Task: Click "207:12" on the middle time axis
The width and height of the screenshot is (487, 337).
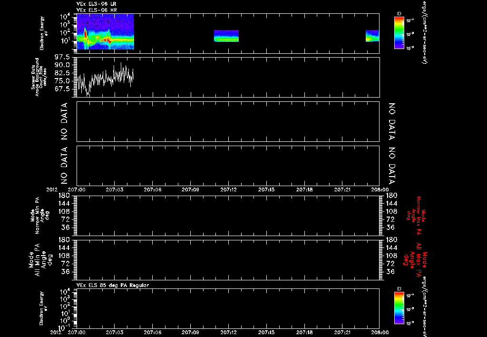Action: 228,189
